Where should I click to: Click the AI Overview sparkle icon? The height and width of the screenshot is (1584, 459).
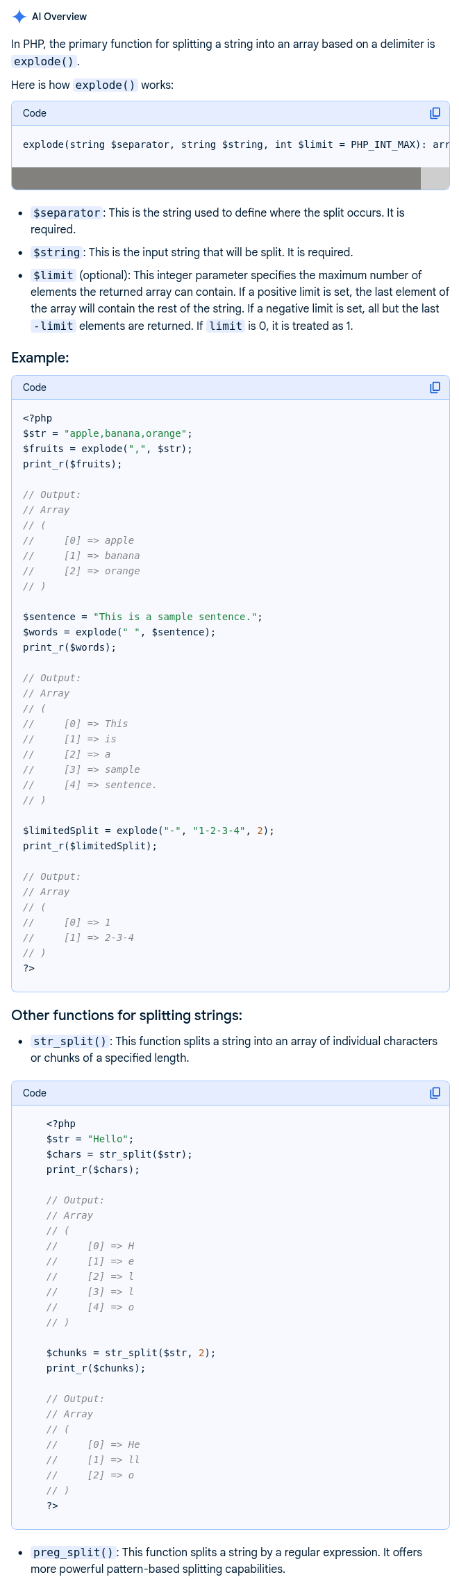[x=19, y=17]
